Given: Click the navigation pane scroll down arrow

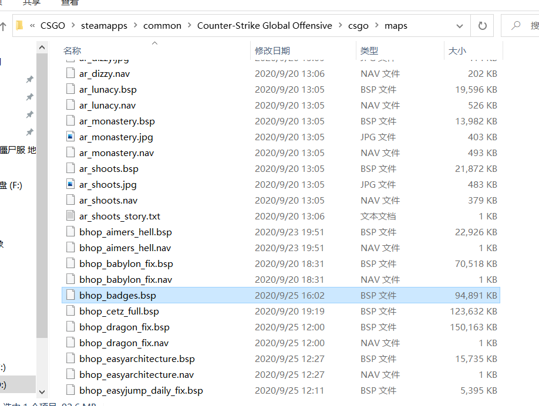Looking at the screenshot, I should [42, 391].
